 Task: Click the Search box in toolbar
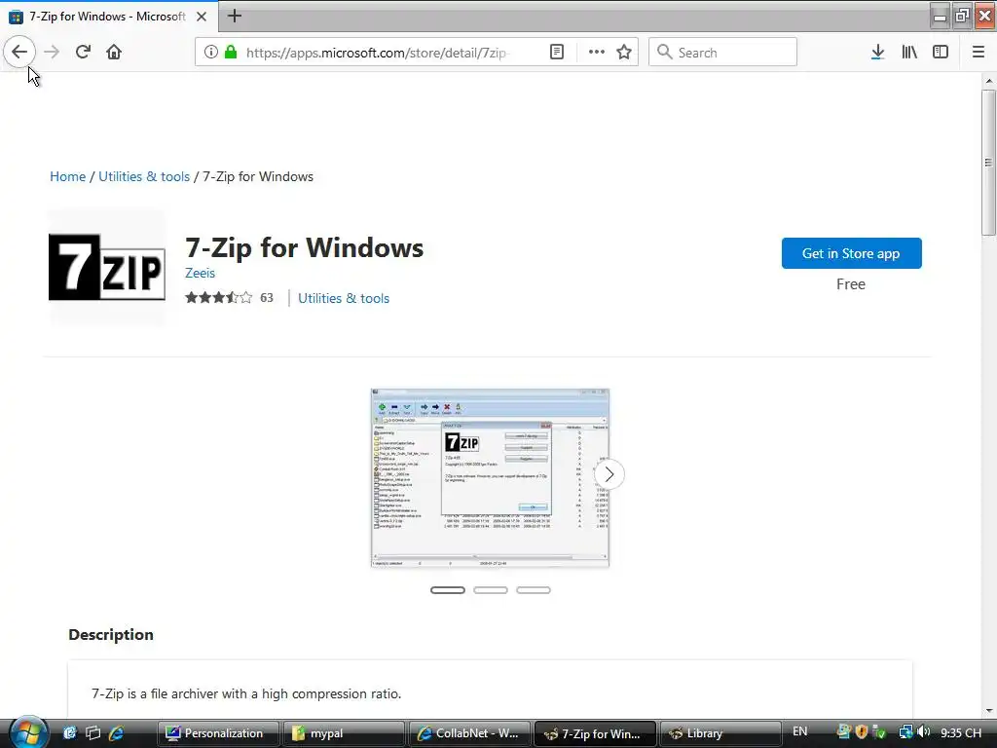(723, 53)
